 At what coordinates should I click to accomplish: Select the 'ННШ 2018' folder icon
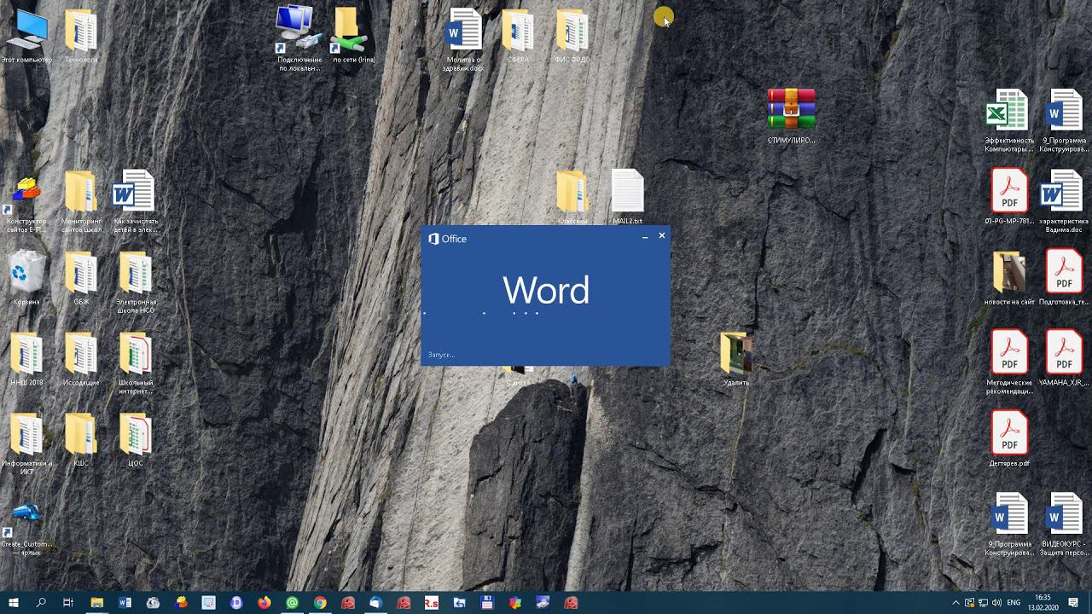tap(26, 359)
